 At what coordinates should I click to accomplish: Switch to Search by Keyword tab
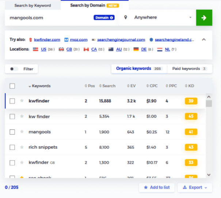[33, 5]
